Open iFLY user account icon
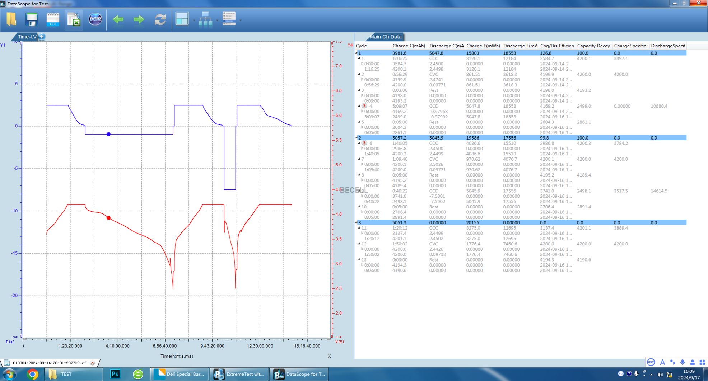This screenshot has height=381, width=708. click(693, 362)
